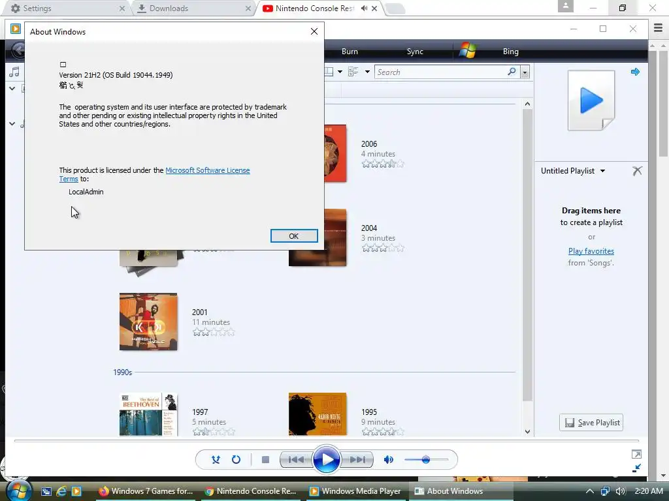The width and height of the screenshot is (669, 501).
Task: Click the magnifier search icon
Action: pyautogui.click(x=512, y=72)
